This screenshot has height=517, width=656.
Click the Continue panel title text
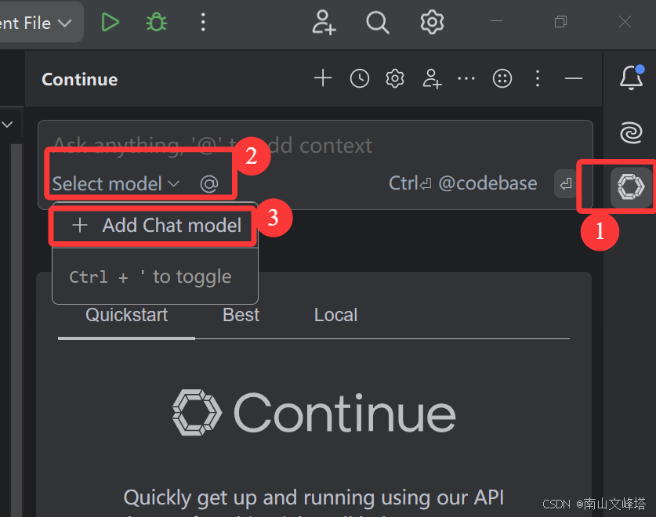pos(79,79)
